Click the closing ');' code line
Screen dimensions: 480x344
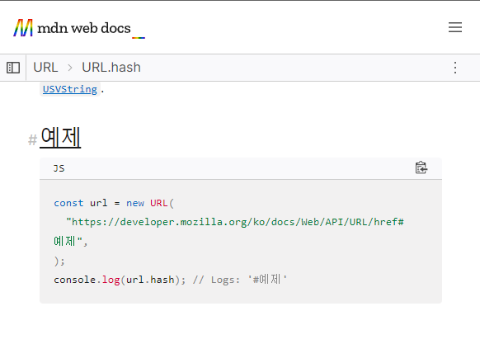tap(59, 261)
